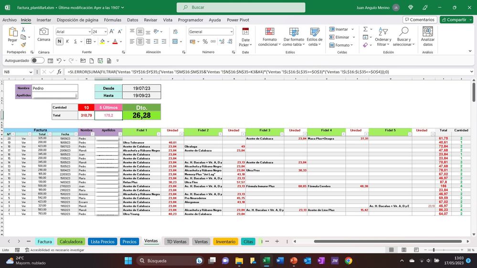Click the Pegar paste icon
The image size is (477, 268).
[x=12, y=32]
